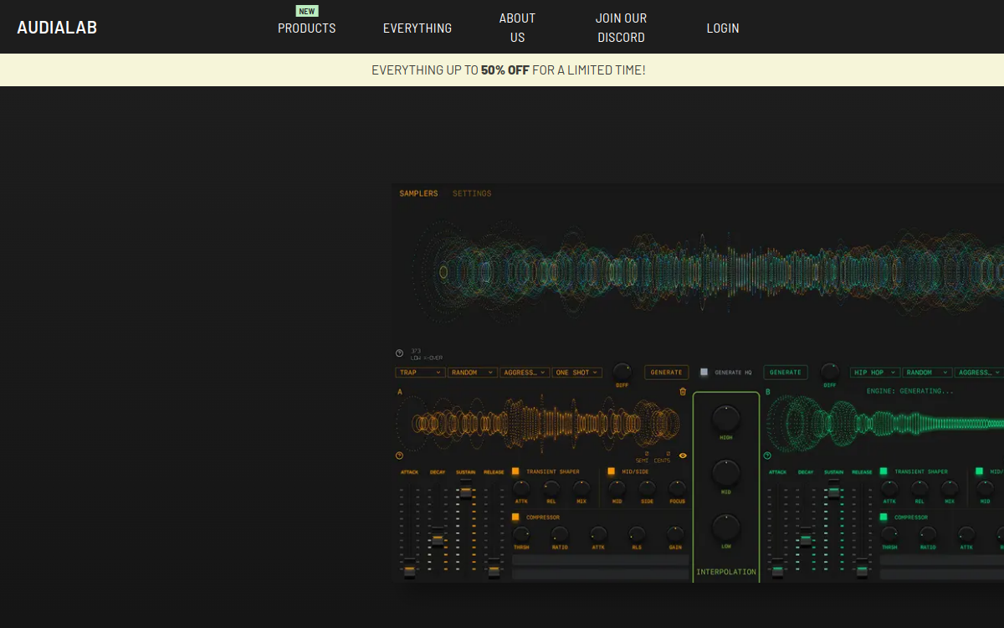
Task: Open the JOIN OUR DISCORD link
Action: coord(621,28)
